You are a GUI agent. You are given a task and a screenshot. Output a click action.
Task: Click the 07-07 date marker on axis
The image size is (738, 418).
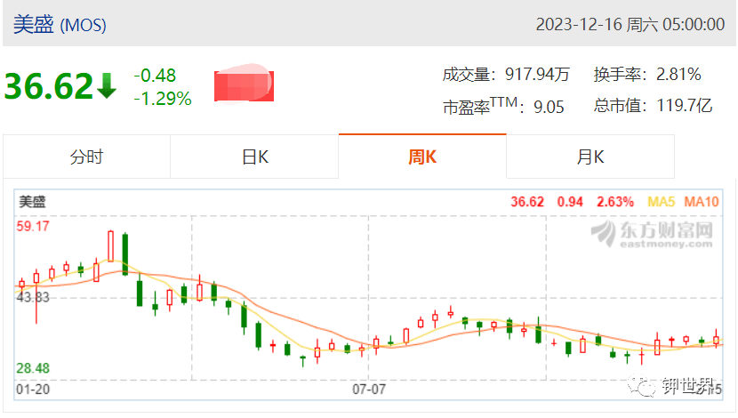tap(369, 390)
